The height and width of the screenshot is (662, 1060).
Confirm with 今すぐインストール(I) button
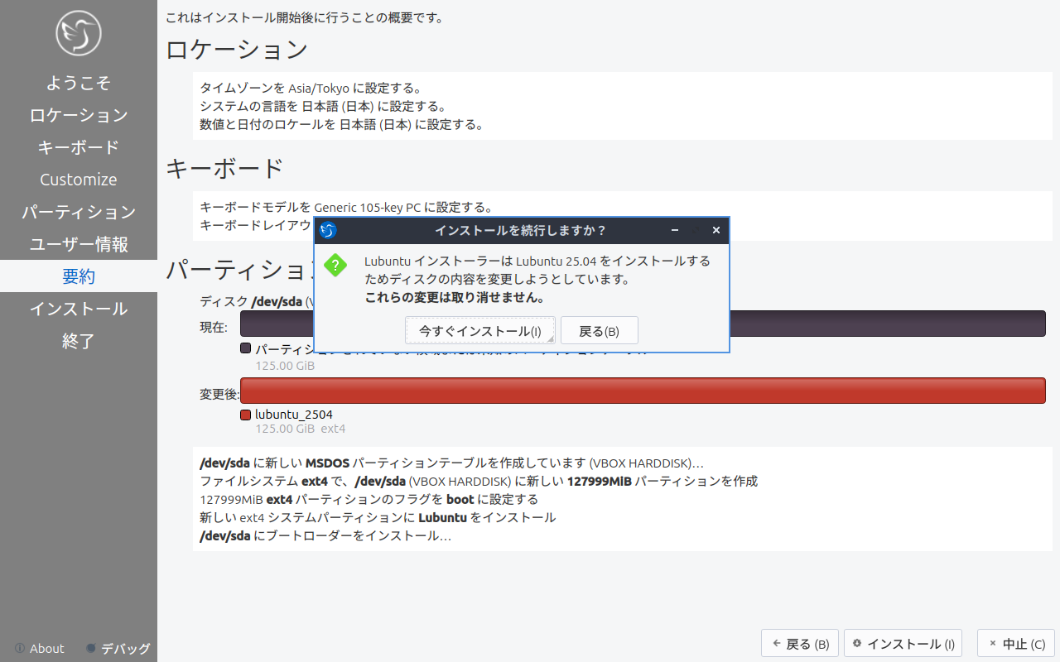pyautogui.click(x=480, y=331)
